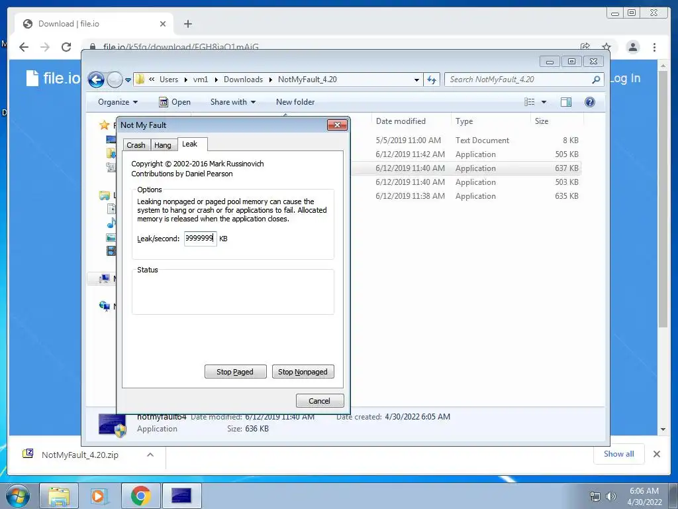Open the Organize menu in Explorer
The image size is (678, 509).
pos(118,102)
